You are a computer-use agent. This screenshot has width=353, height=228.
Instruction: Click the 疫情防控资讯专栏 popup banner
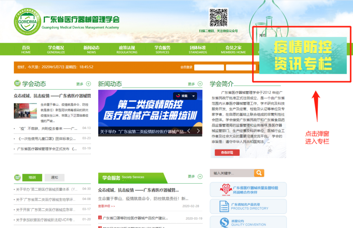click(303, 56)
